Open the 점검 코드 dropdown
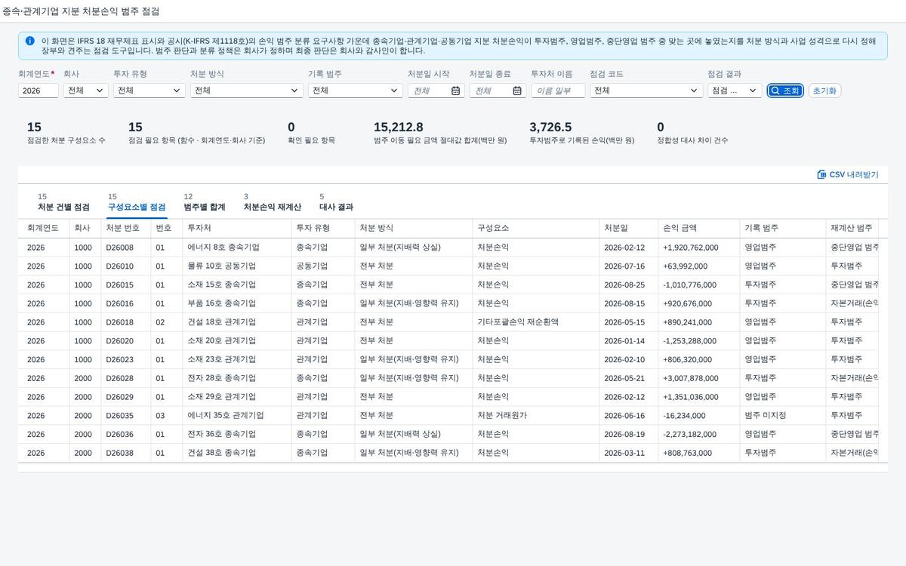Screen dimensions: 906x566 (646, 91)
